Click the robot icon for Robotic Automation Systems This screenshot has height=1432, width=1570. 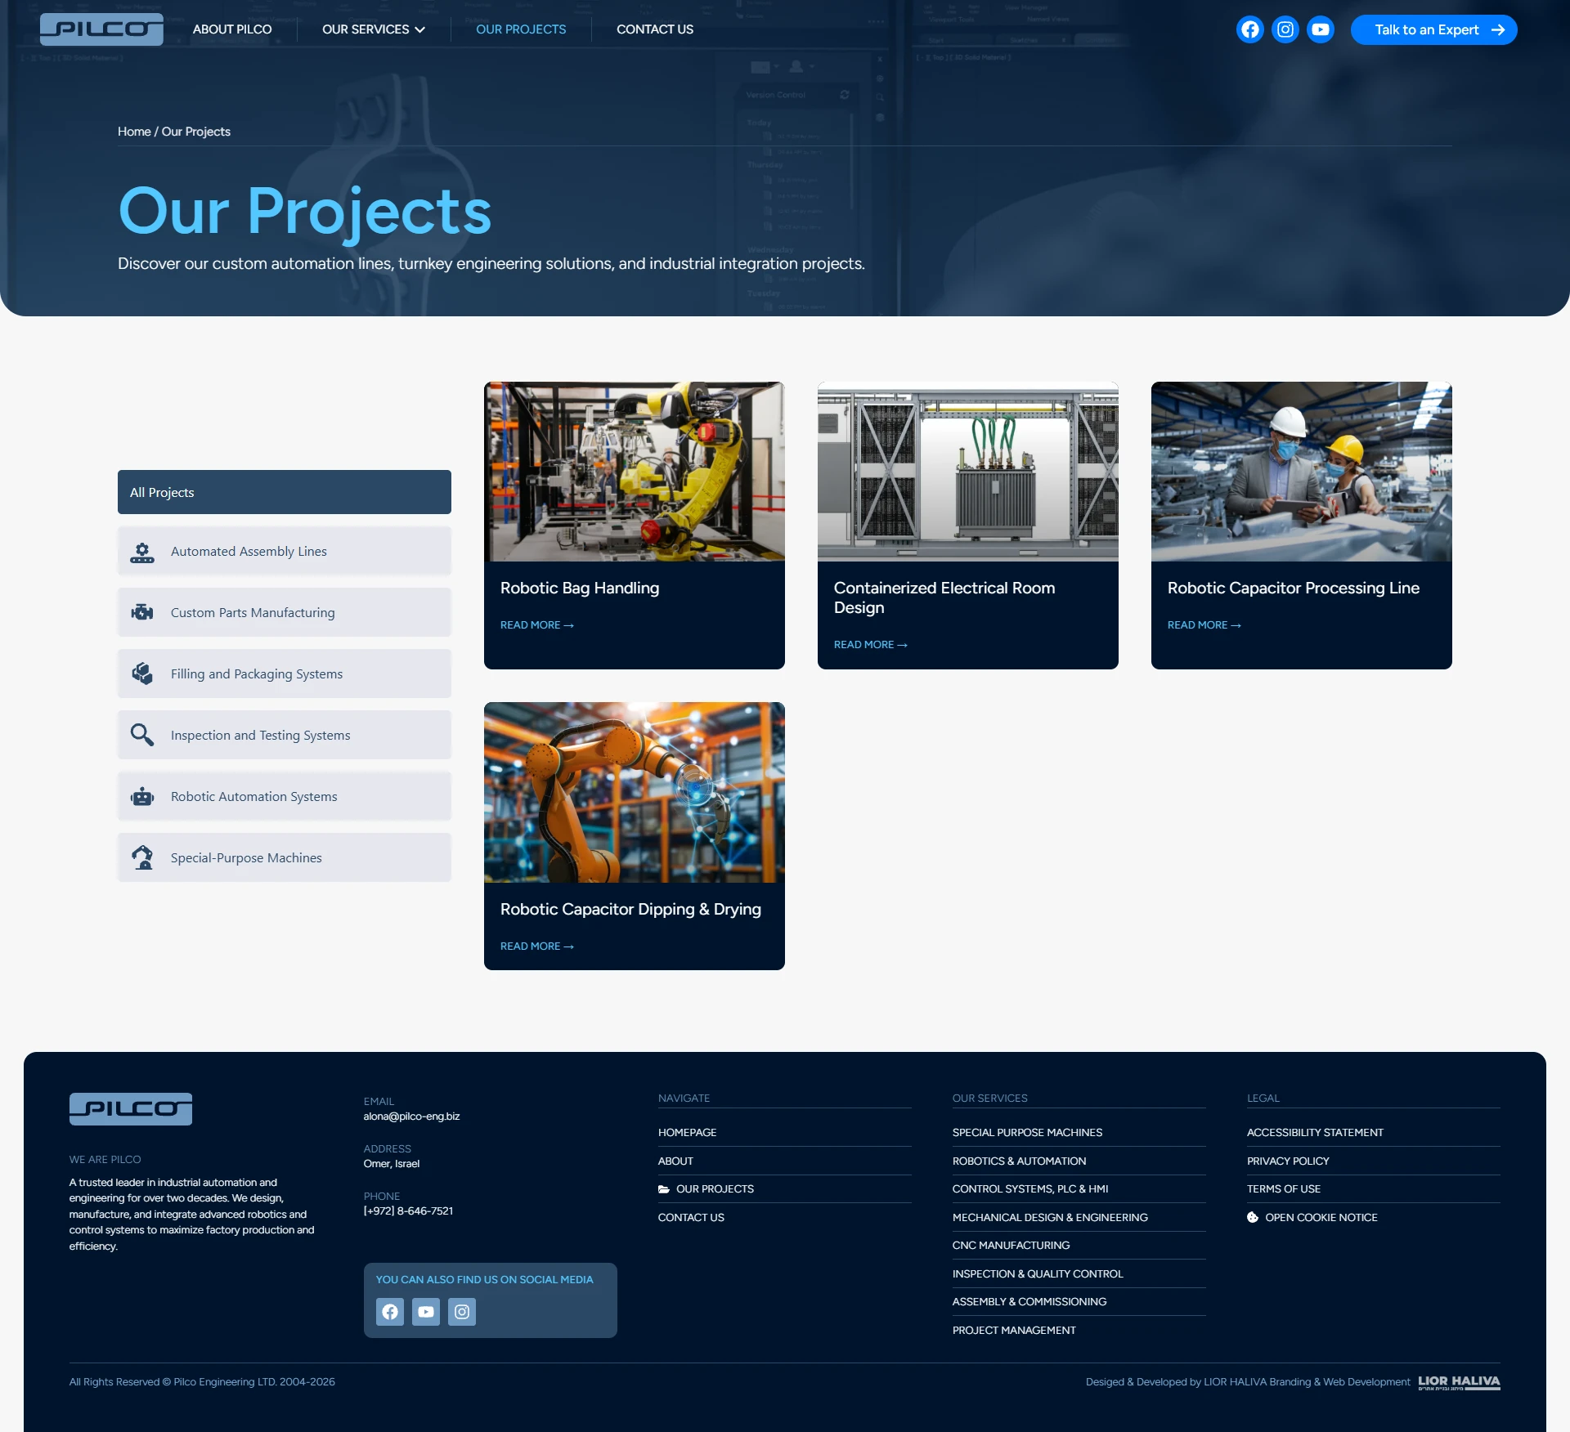coord(142,796)
